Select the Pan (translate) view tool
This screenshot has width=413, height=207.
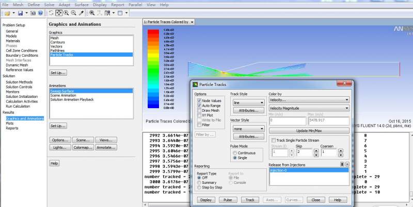(58, 12)
